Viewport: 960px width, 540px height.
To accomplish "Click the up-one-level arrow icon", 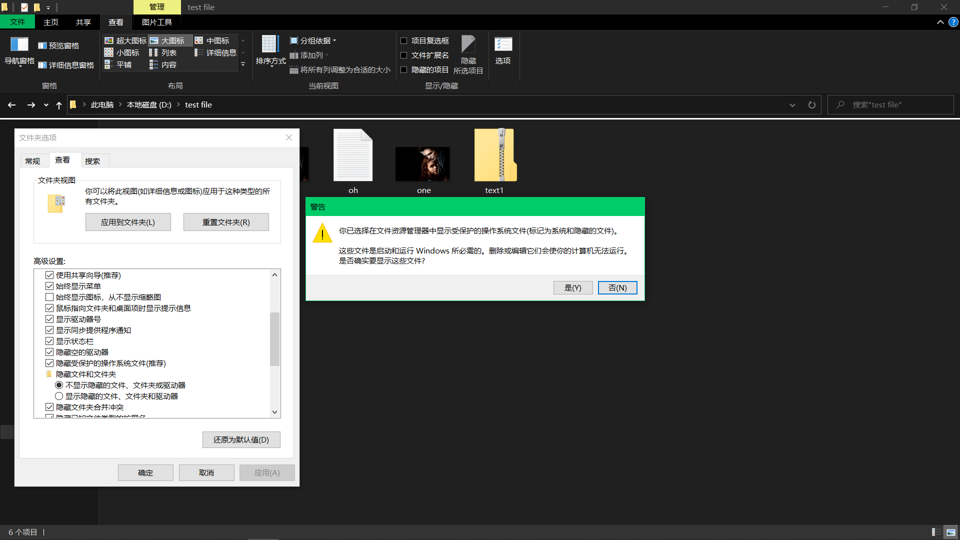I will [59, 105].
